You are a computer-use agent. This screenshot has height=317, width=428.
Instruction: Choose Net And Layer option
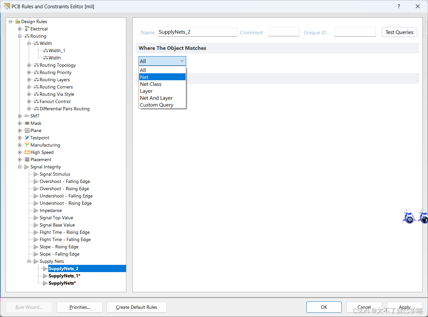click(x=162, y=98)
